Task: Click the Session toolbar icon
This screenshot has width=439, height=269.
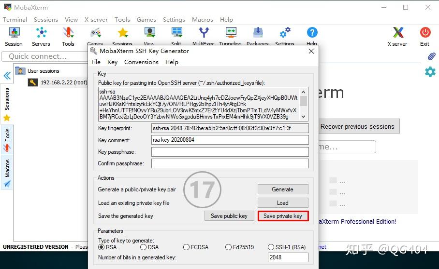Action: [x=14, y=33]
